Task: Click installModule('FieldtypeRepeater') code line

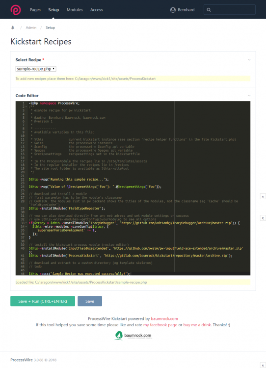Action: click(x=67, y=209)
